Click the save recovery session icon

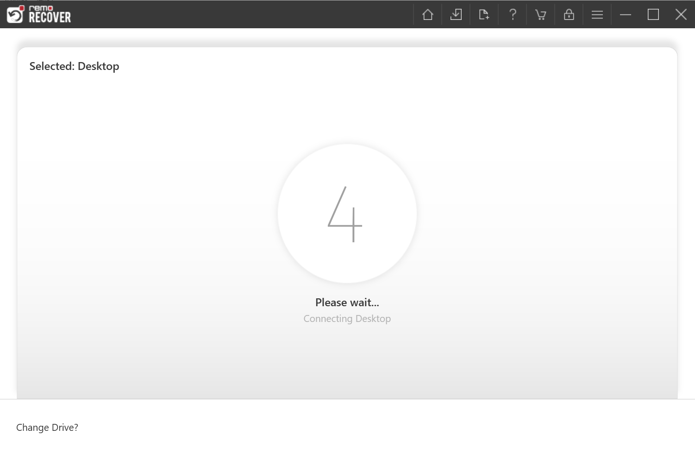coord(456,15)
